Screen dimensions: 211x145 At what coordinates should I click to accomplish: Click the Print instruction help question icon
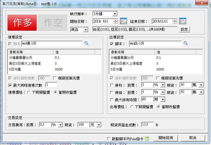click(148, 138)
